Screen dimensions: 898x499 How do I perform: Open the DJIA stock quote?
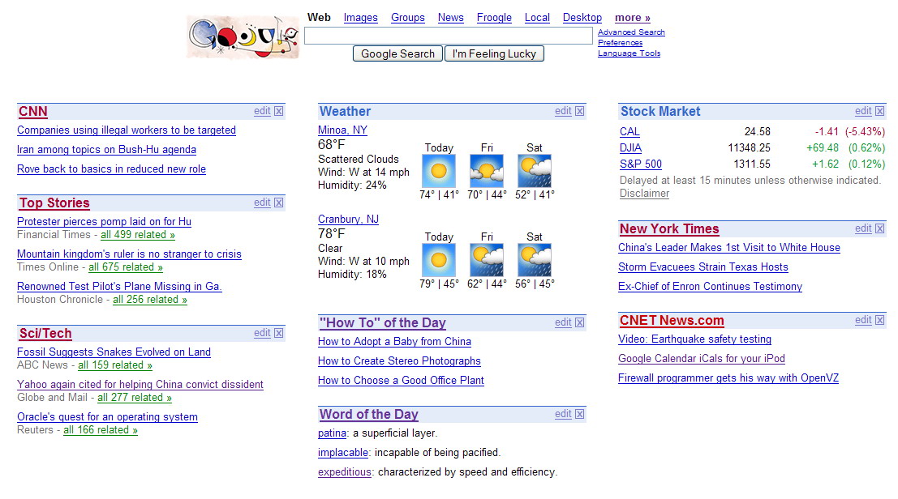point(630,148)
